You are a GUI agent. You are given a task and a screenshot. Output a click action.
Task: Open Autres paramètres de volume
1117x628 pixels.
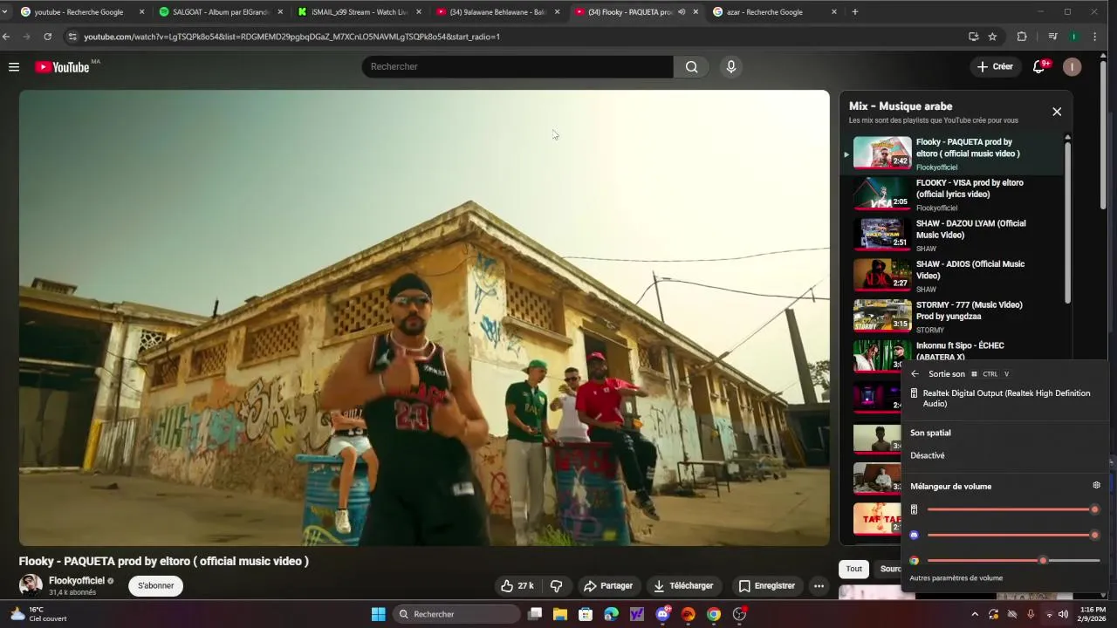[956, 578]
